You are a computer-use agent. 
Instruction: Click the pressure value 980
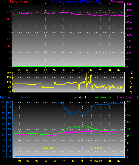tap(129, 59)
